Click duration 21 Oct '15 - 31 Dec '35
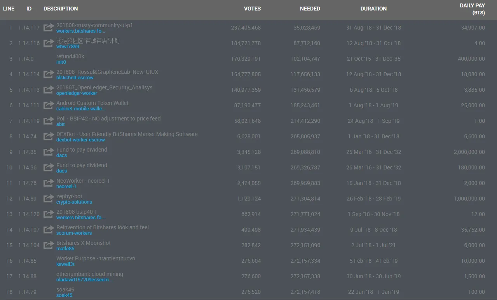Image resolution: width=497 pixels, height=300 pixels. [x=374, y=59]
